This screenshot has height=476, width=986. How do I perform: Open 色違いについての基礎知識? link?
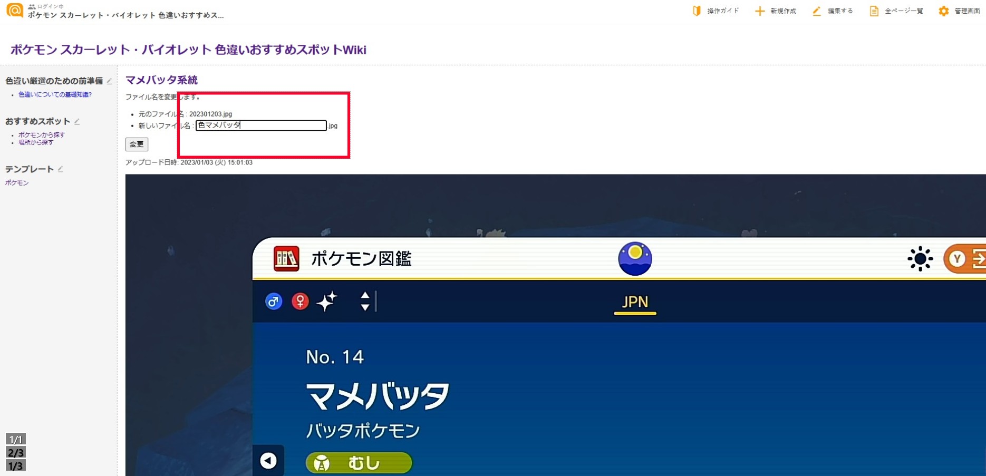click(x=55, y=95)
